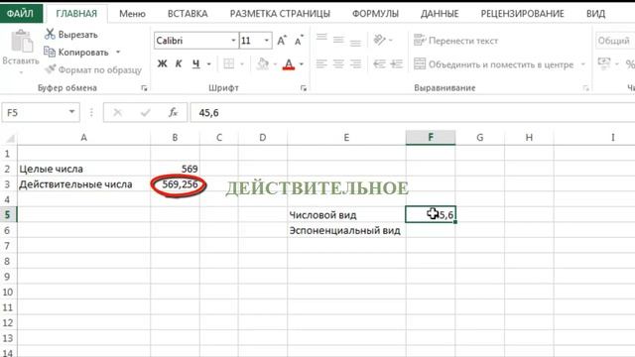This screenshot has width=635, height=357.
Task: Click the formula bar confirm checkmark
Action: click(x=146, y=112)
